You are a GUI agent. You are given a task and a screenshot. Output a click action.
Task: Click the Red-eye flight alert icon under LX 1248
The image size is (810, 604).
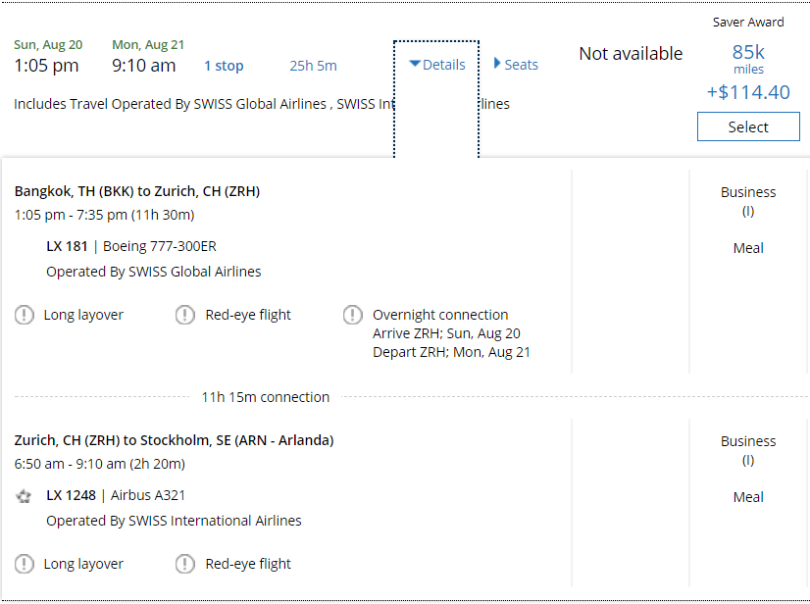[x=185, y=564]
